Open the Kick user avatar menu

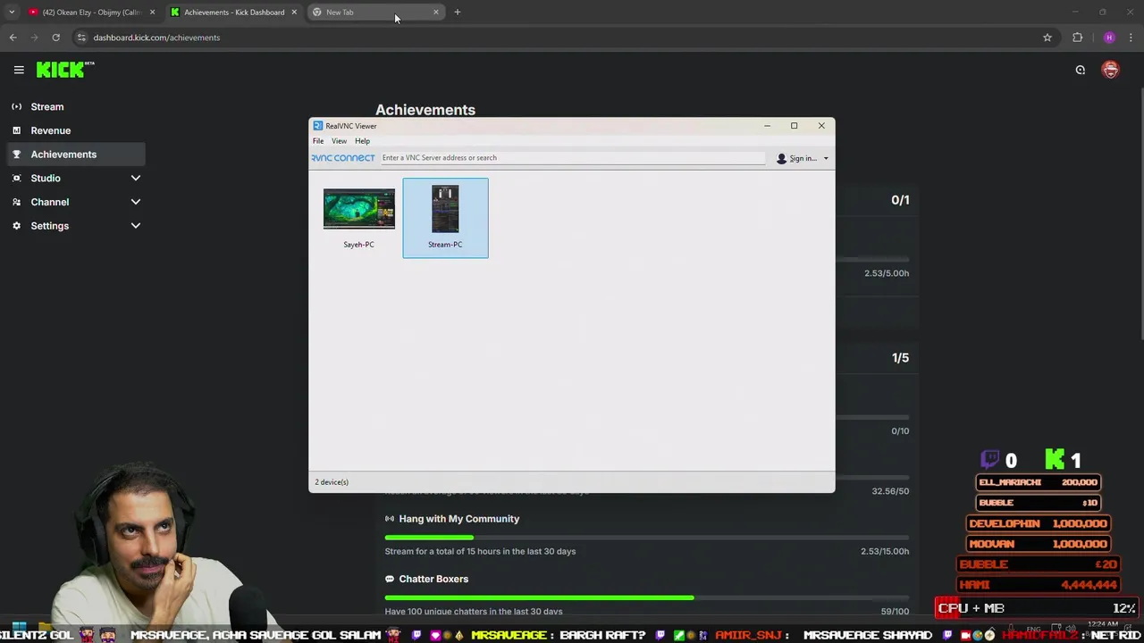pyautogui.click(x=1110, y=70)
